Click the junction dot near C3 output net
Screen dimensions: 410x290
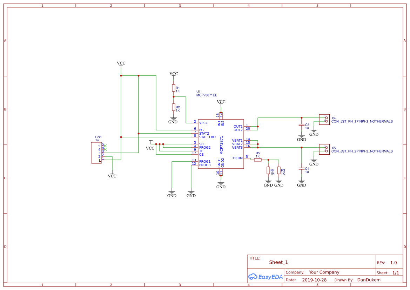(302, 118)
